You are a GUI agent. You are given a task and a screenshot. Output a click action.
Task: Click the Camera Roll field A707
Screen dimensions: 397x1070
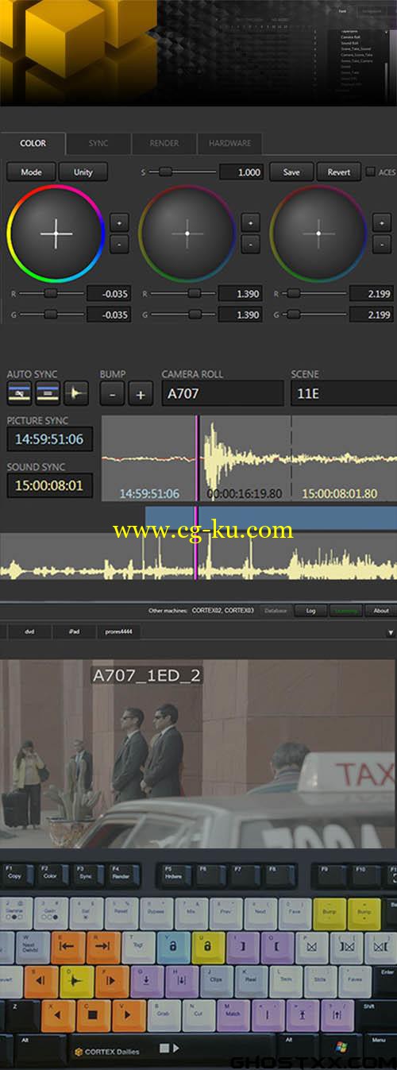pos(222,393)
